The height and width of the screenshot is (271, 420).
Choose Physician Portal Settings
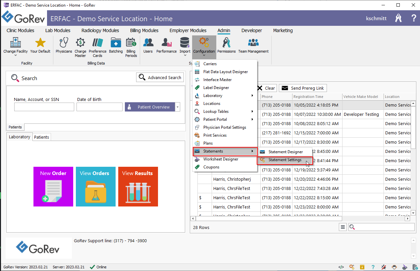pyautogui.click(x=225, y=127)
